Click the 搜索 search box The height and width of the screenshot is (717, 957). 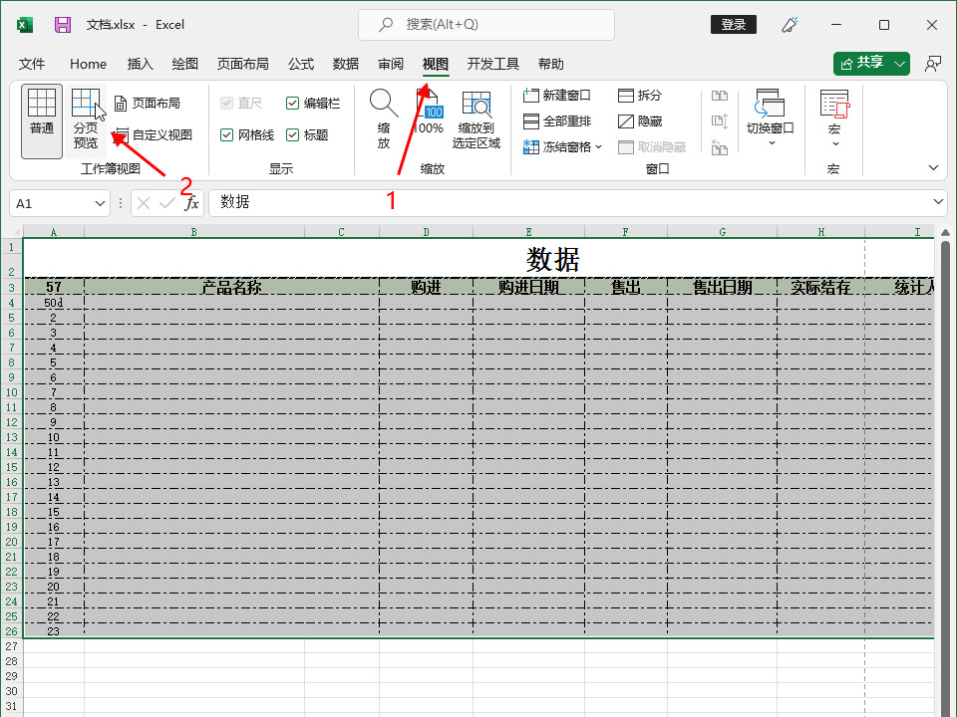(486, 25)
